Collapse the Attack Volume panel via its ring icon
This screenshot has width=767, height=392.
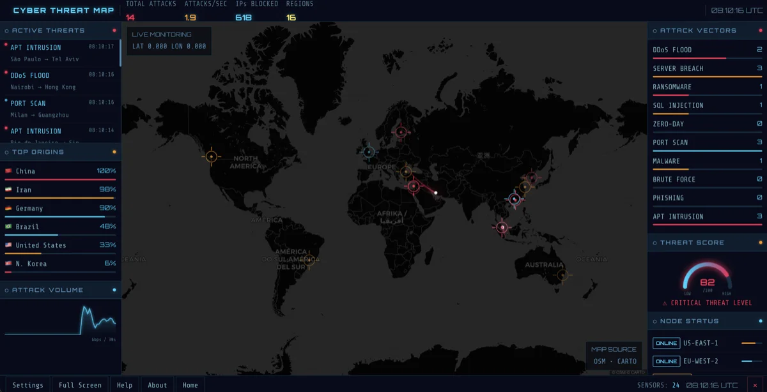point(7,290)
